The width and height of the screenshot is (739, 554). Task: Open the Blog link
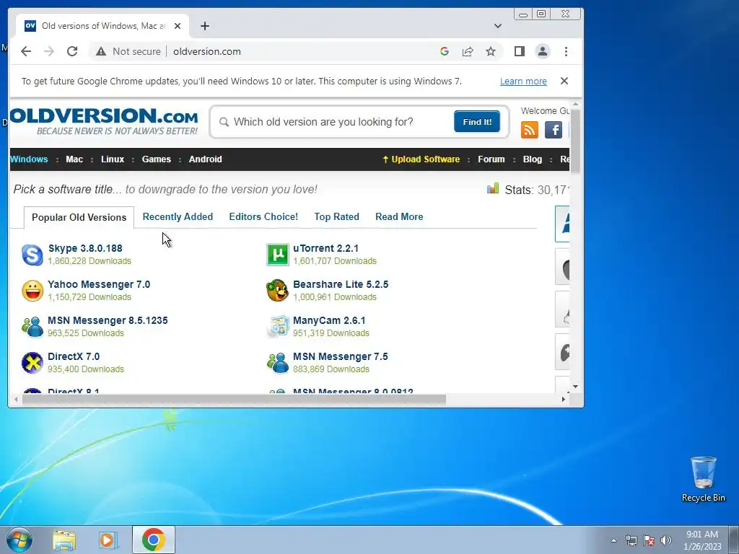click(x=532, y=159)
